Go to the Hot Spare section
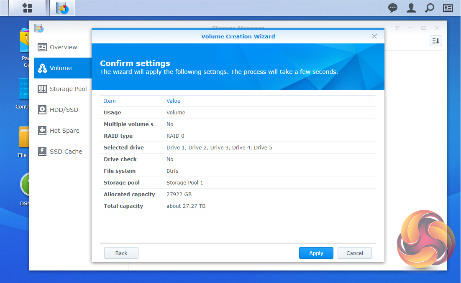This screenshot has width=461, height=283. point(63,131)
